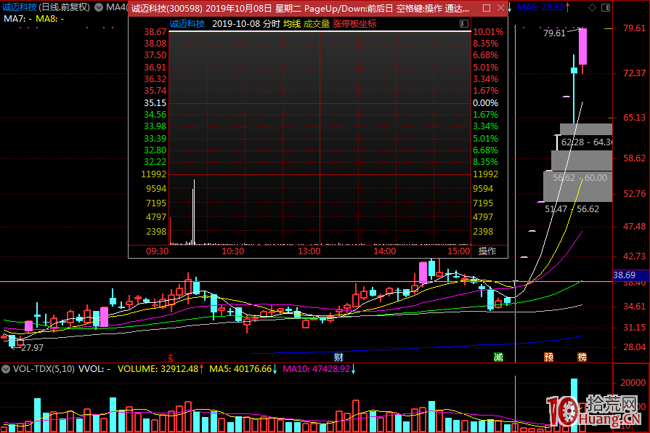Maximize the intraday popup window
Image resolution: width=650 pixels, height=433 pixels.
(x=487, y=8)
